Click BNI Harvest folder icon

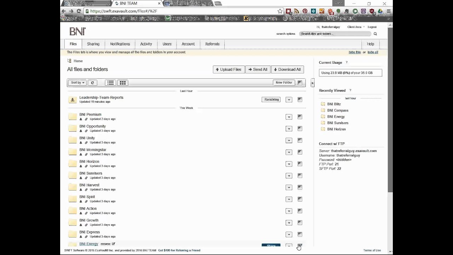tap(73, 187)
